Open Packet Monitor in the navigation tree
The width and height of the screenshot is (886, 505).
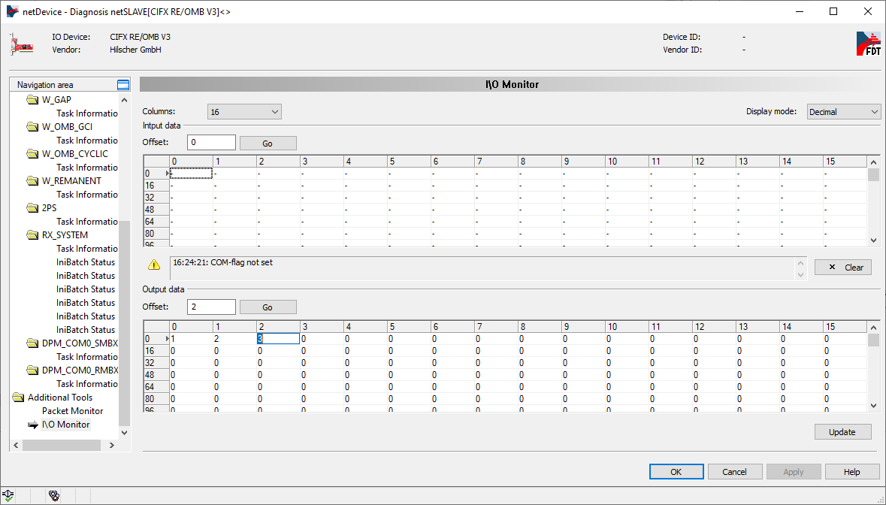coord(72,411)
